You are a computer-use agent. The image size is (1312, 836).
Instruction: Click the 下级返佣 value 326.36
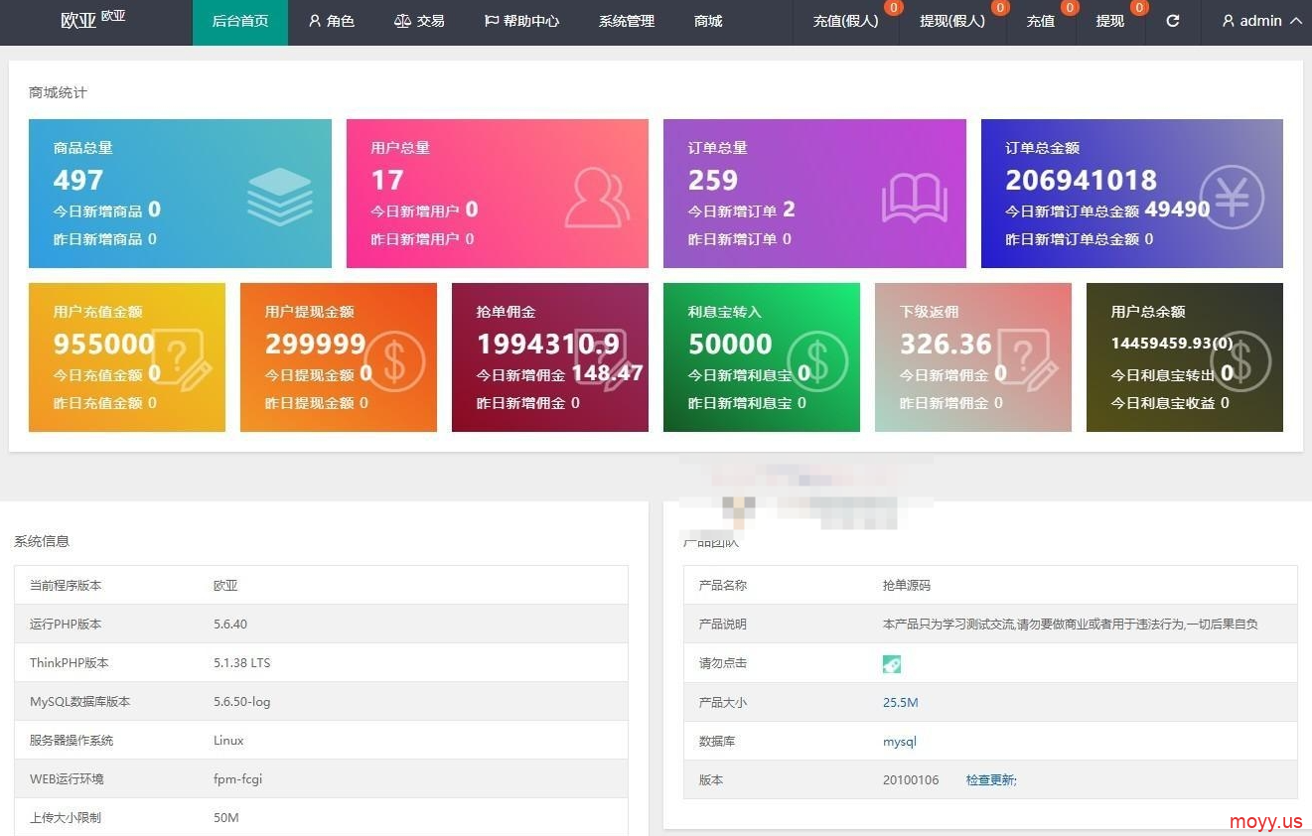(946, 344)
